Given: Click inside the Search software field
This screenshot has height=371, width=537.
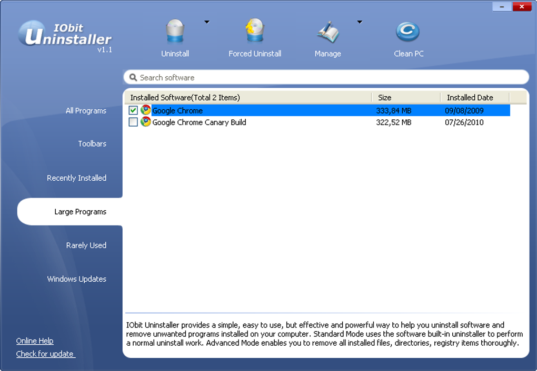Looking at the screenshot, I should [263, 77].
